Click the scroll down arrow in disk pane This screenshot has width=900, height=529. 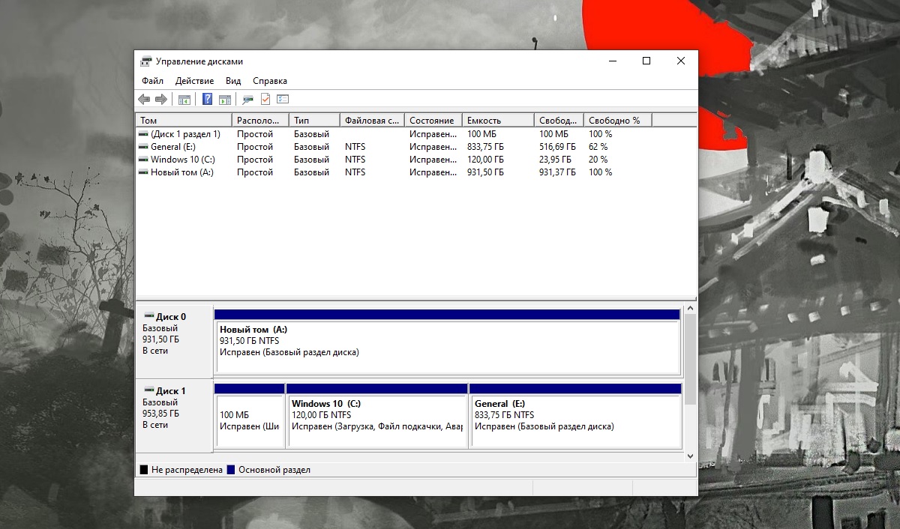tap(690, 456)
